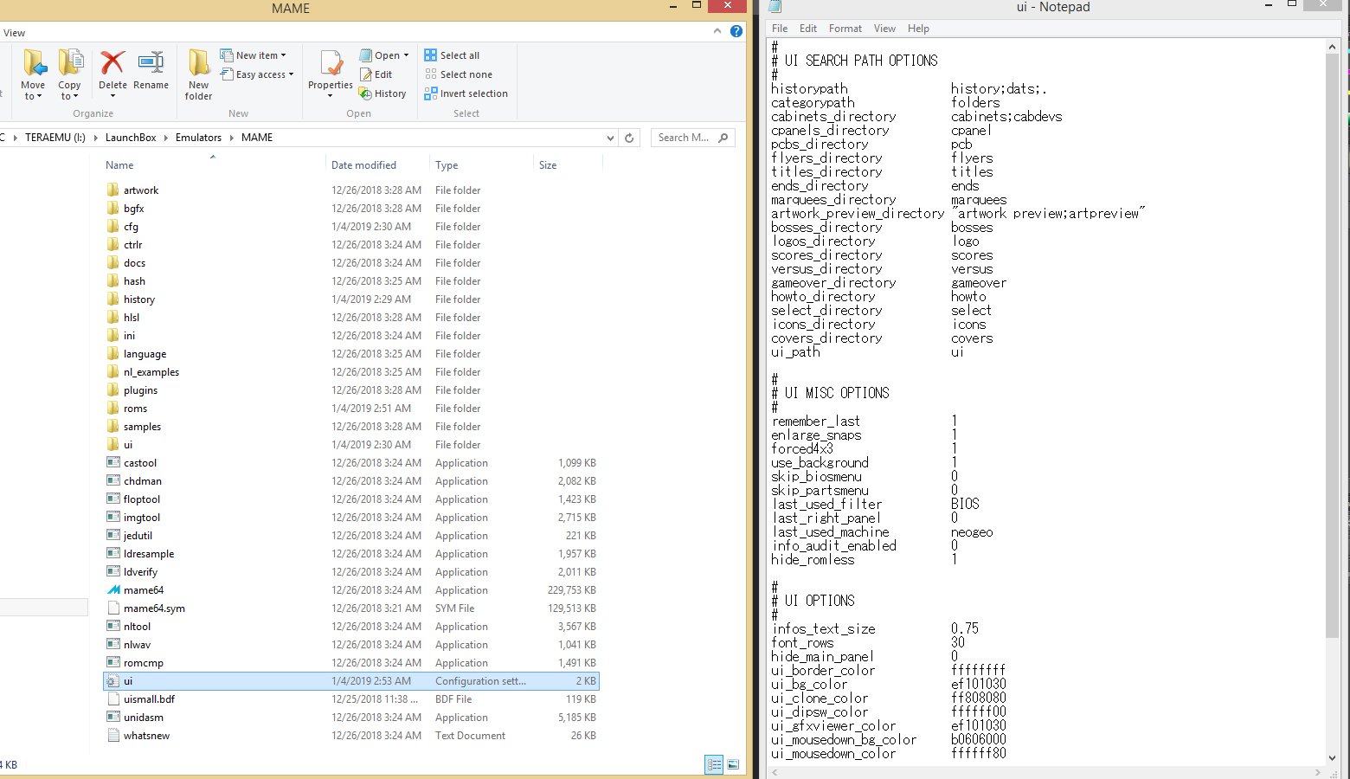1350x779 pixels.
Task: Select the uismall.bdf file icon
Action: pos(113,699)
